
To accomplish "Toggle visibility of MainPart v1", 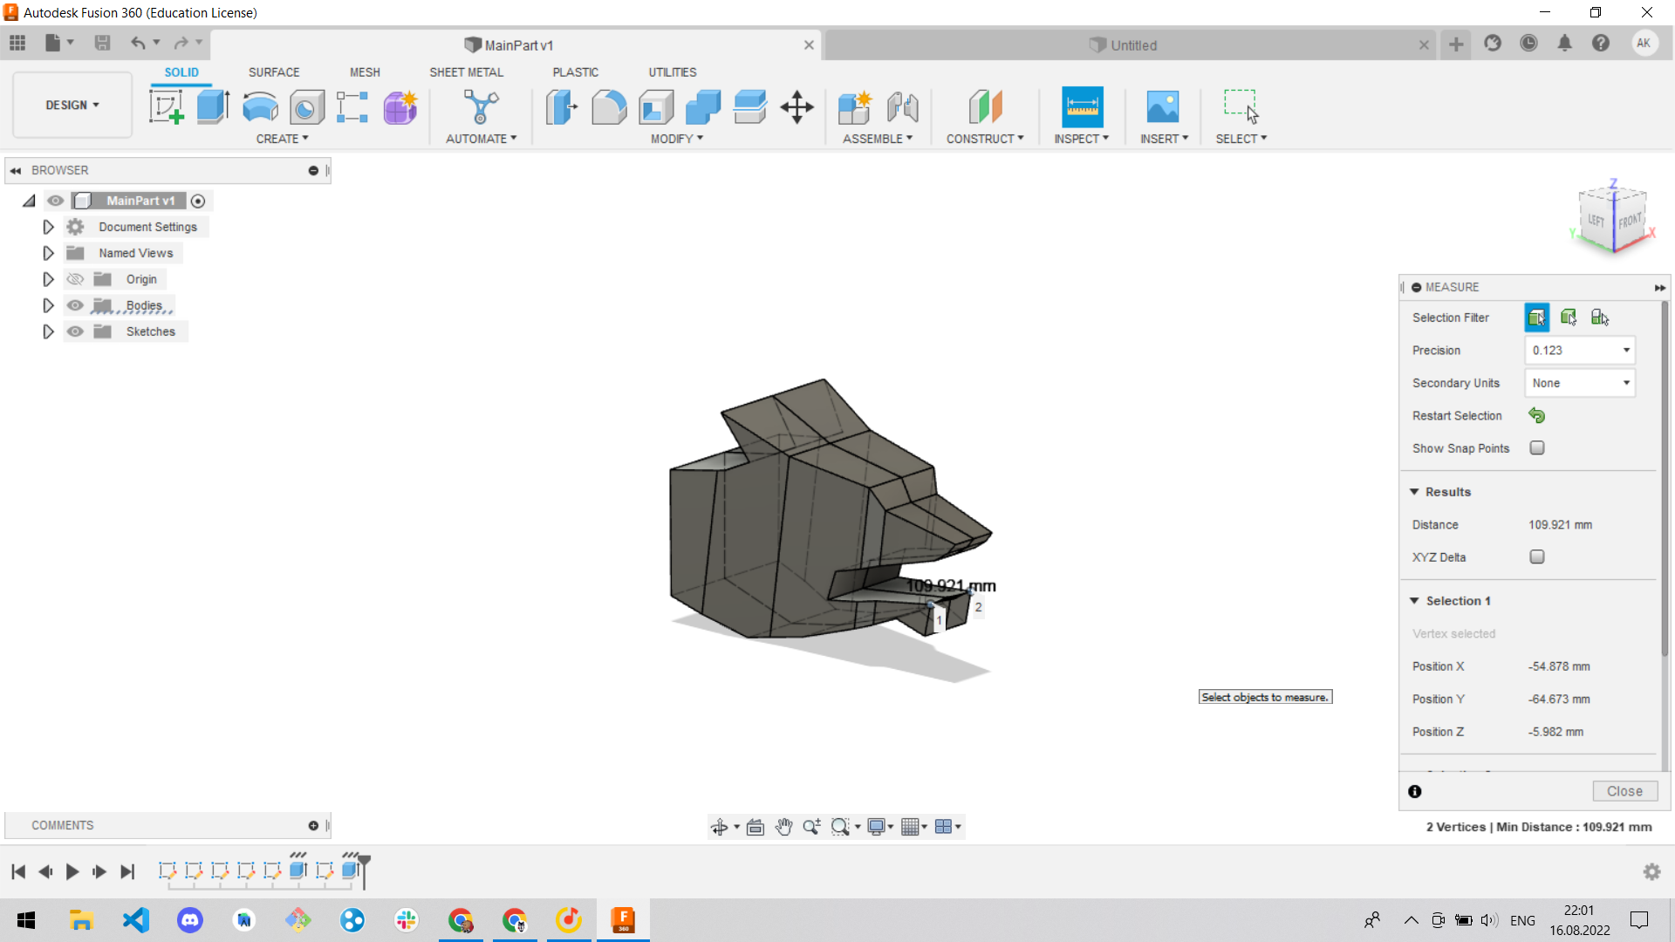I will coord(56,201).
